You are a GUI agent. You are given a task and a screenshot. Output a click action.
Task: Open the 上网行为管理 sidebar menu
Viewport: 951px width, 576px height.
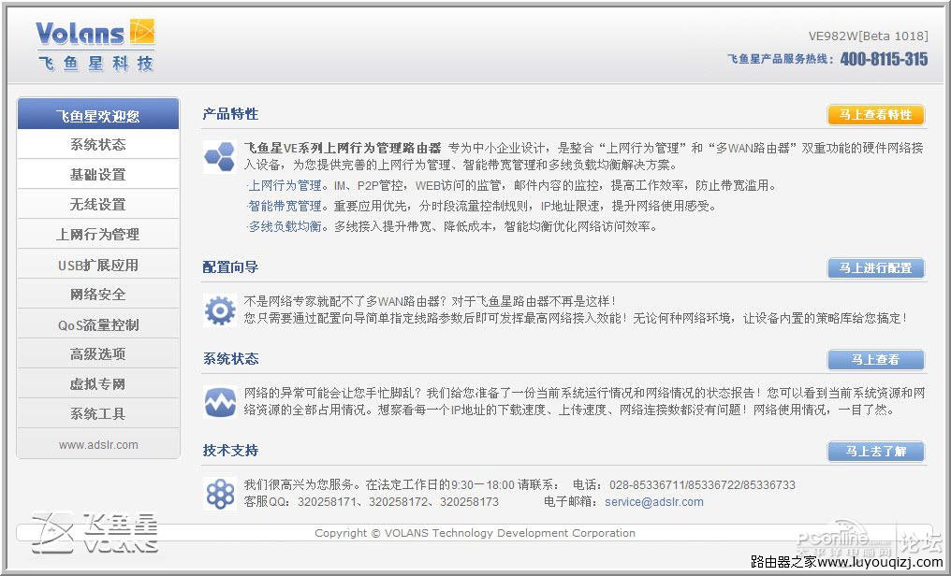(x=98, y=235)
